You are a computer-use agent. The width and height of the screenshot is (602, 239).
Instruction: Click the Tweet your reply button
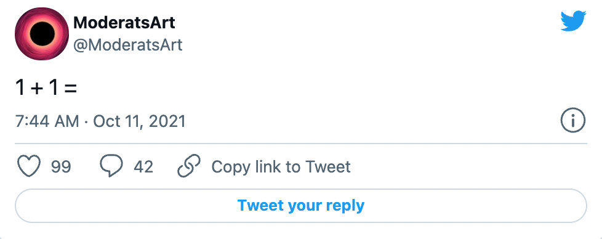point(301,206)
